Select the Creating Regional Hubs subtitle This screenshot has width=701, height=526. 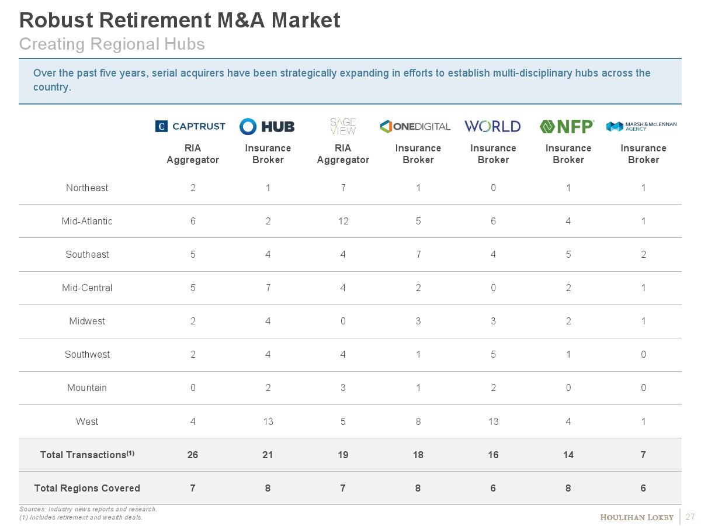tap(112, 44)
